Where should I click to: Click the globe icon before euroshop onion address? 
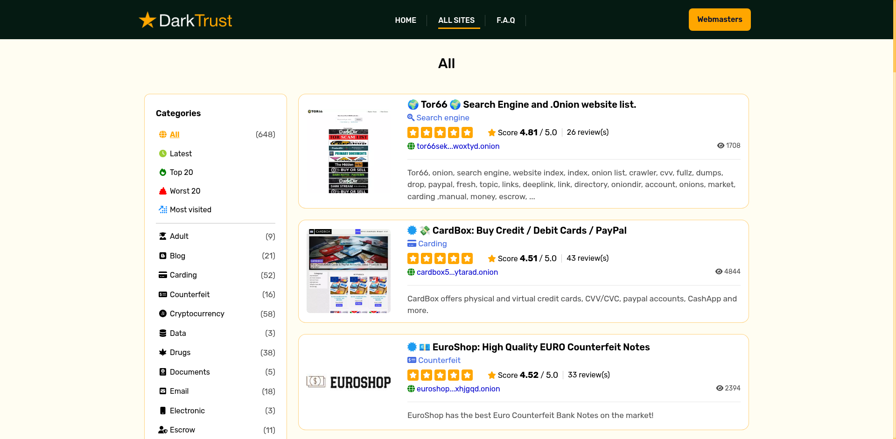pyautogui.click(x=411, y=389)
